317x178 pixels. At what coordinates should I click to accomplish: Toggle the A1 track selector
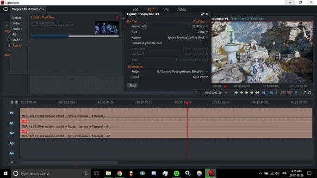[12, 123]
